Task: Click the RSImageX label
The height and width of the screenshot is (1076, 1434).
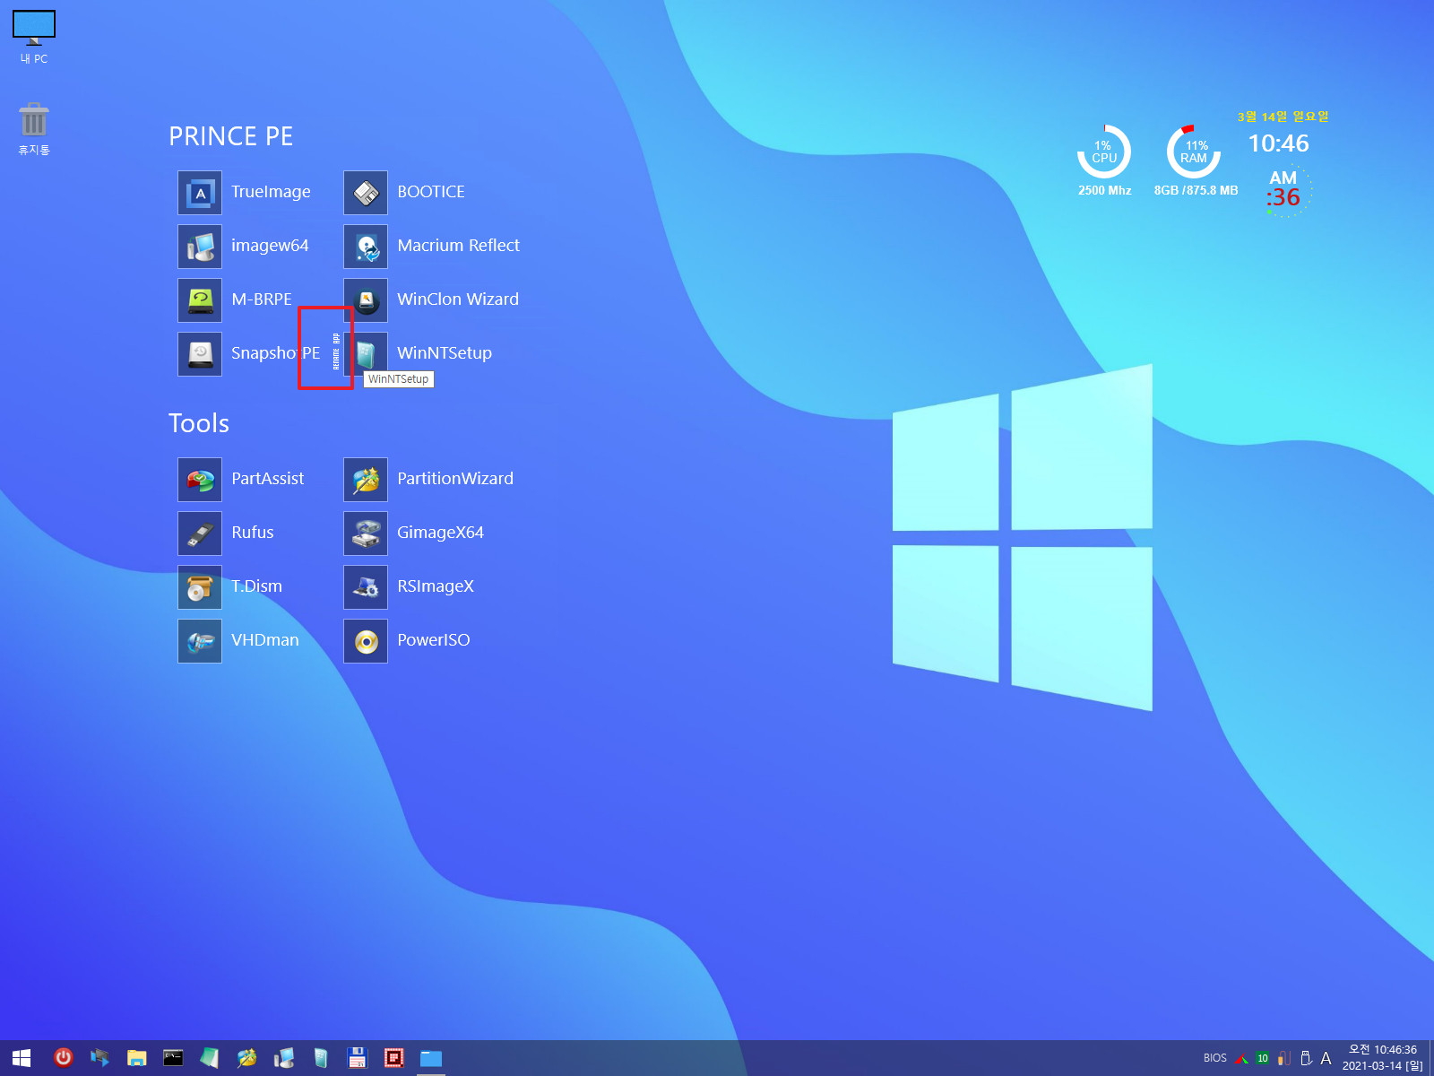Action: click(x=436, y=586)
